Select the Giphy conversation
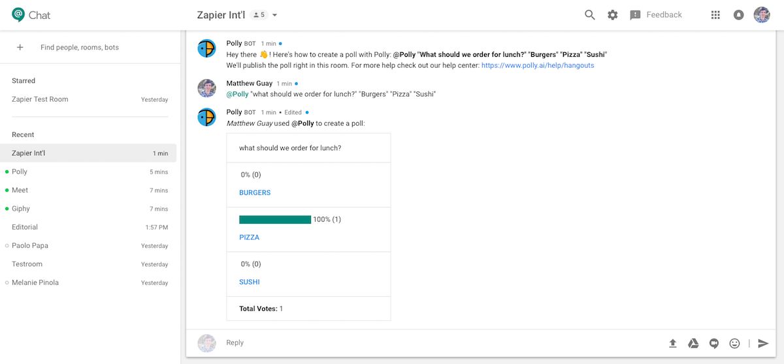The width and height of the screenshot is (784, 364). tap(21, 209)
